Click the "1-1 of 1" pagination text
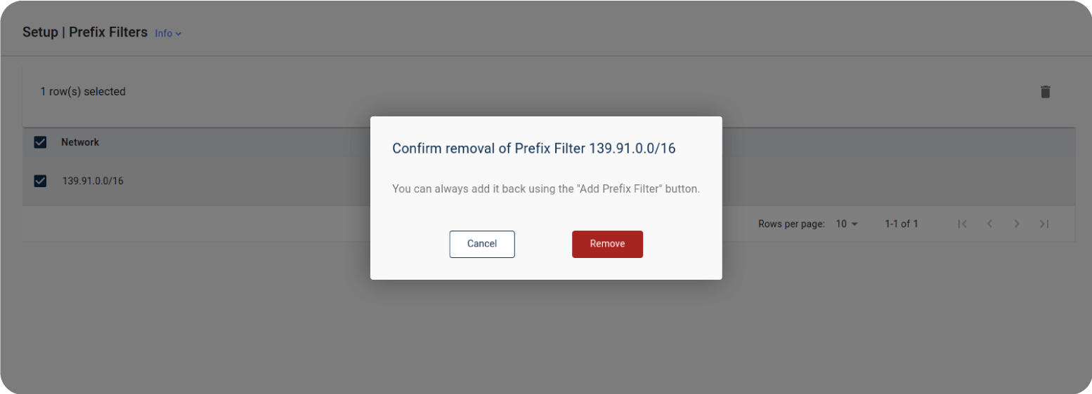 click(902, 224)
